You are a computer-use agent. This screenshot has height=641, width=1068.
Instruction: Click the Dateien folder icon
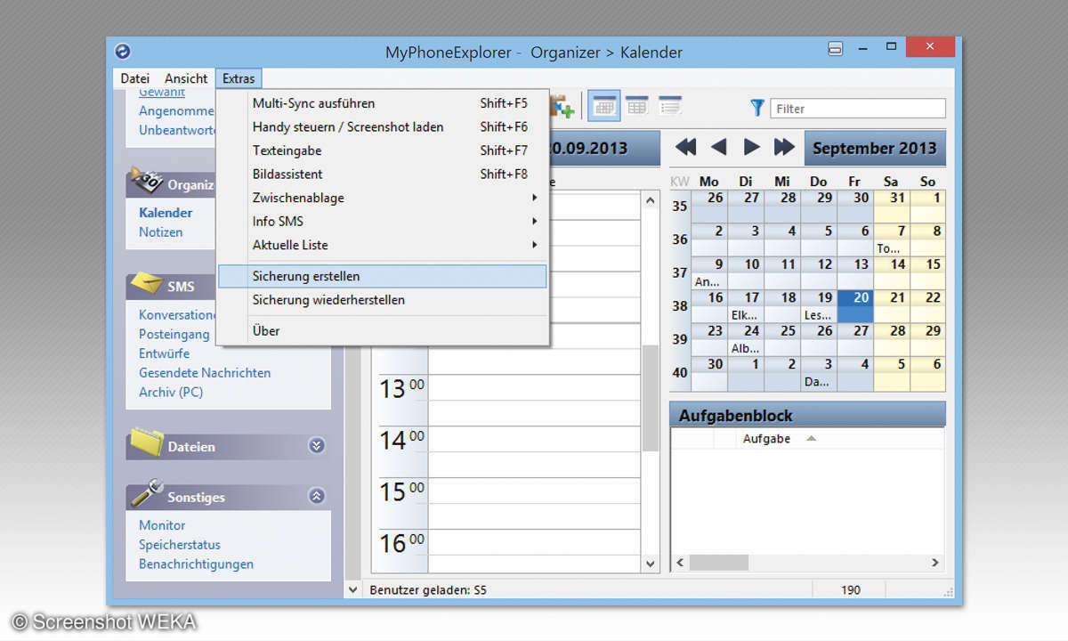coord(146,442)
